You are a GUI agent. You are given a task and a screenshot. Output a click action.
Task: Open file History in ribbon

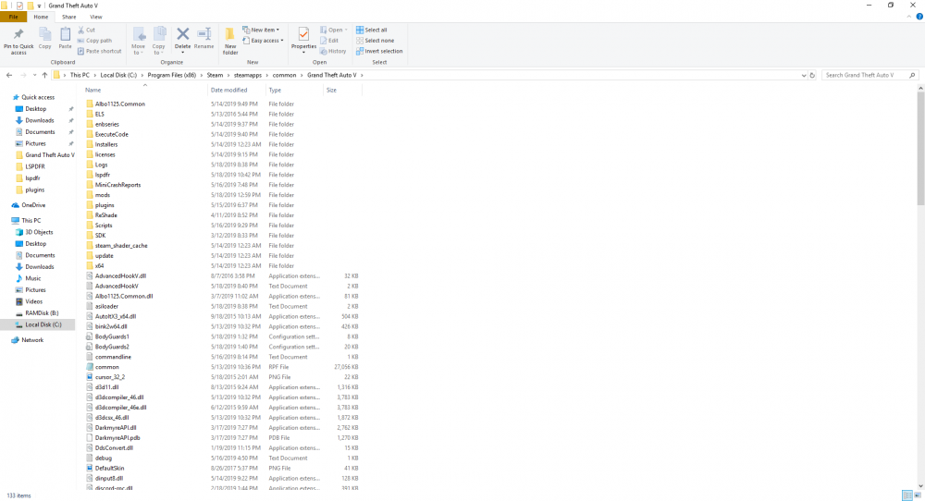(333, 51)
